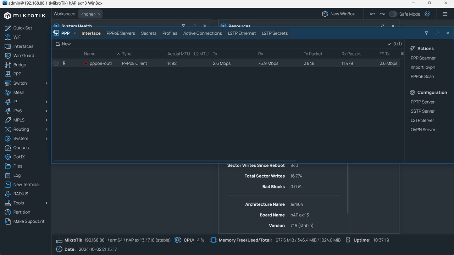
Task: Switch to the Profiles tab
Action: click(170, 33)
